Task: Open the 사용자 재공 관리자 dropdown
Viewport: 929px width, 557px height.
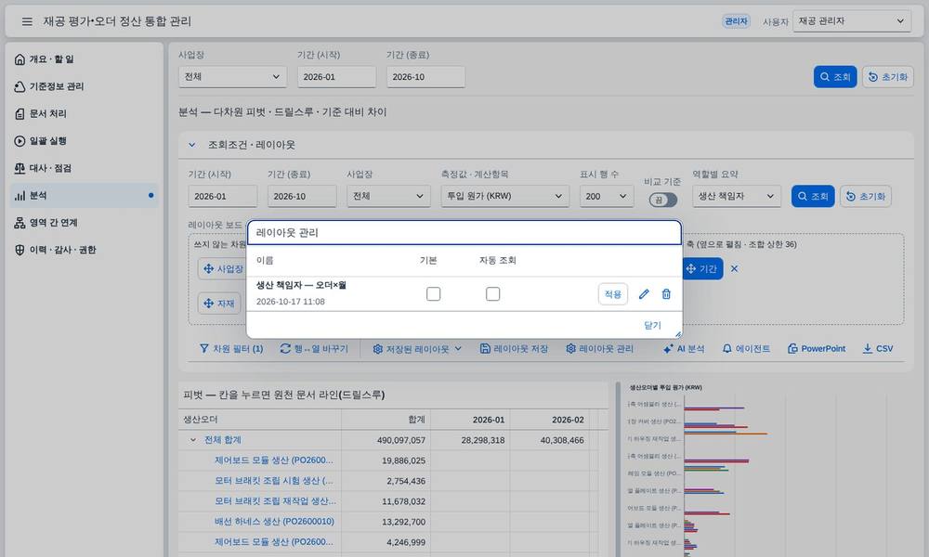Action: [851, 21]
